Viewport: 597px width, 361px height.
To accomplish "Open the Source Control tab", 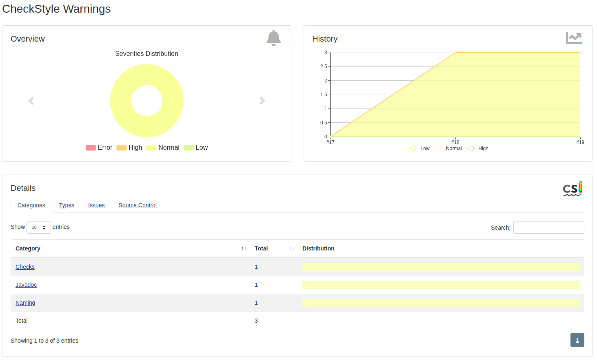I will tap(138, 205).
